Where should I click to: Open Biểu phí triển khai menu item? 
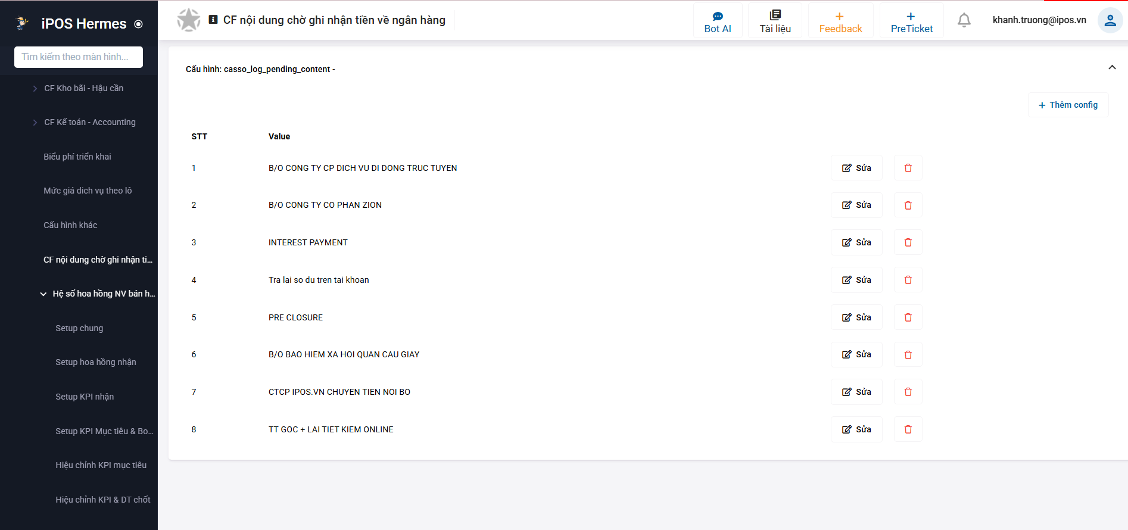(77, 157)
